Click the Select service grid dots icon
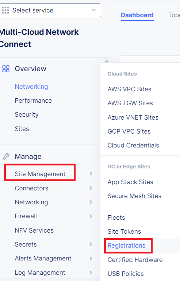The width and height of the screenshot is (180, 281). tap(5, 10)
